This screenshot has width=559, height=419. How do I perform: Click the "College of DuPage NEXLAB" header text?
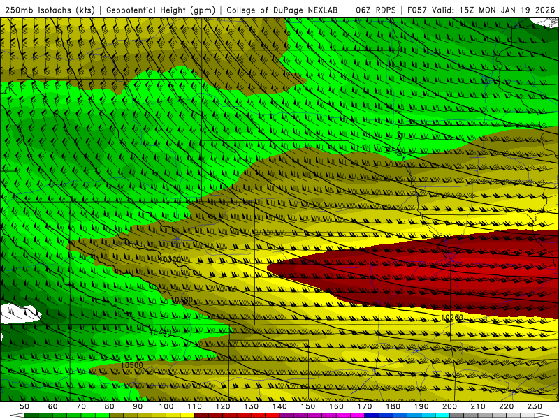[x=282, y=10]
